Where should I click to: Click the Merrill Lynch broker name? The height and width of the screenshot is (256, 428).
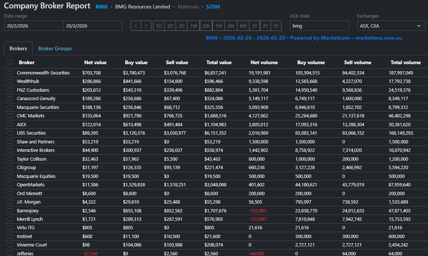pos(30,219)
